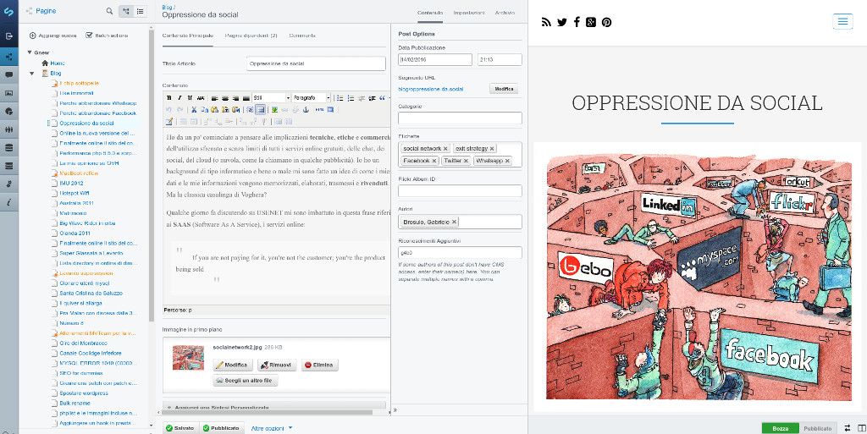Click Modifica button for socialnetwork2.jpg
Image resolution: width=867 pixels, height=434 pixels.
coord(233,365)
